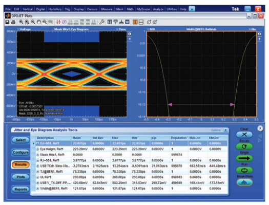Image resolution: width=269 pixels, height=205 pixels.
Task: Expand the Mask Hits1, Ref1 row
Action: pyautogui.click(x=37, y=155)
